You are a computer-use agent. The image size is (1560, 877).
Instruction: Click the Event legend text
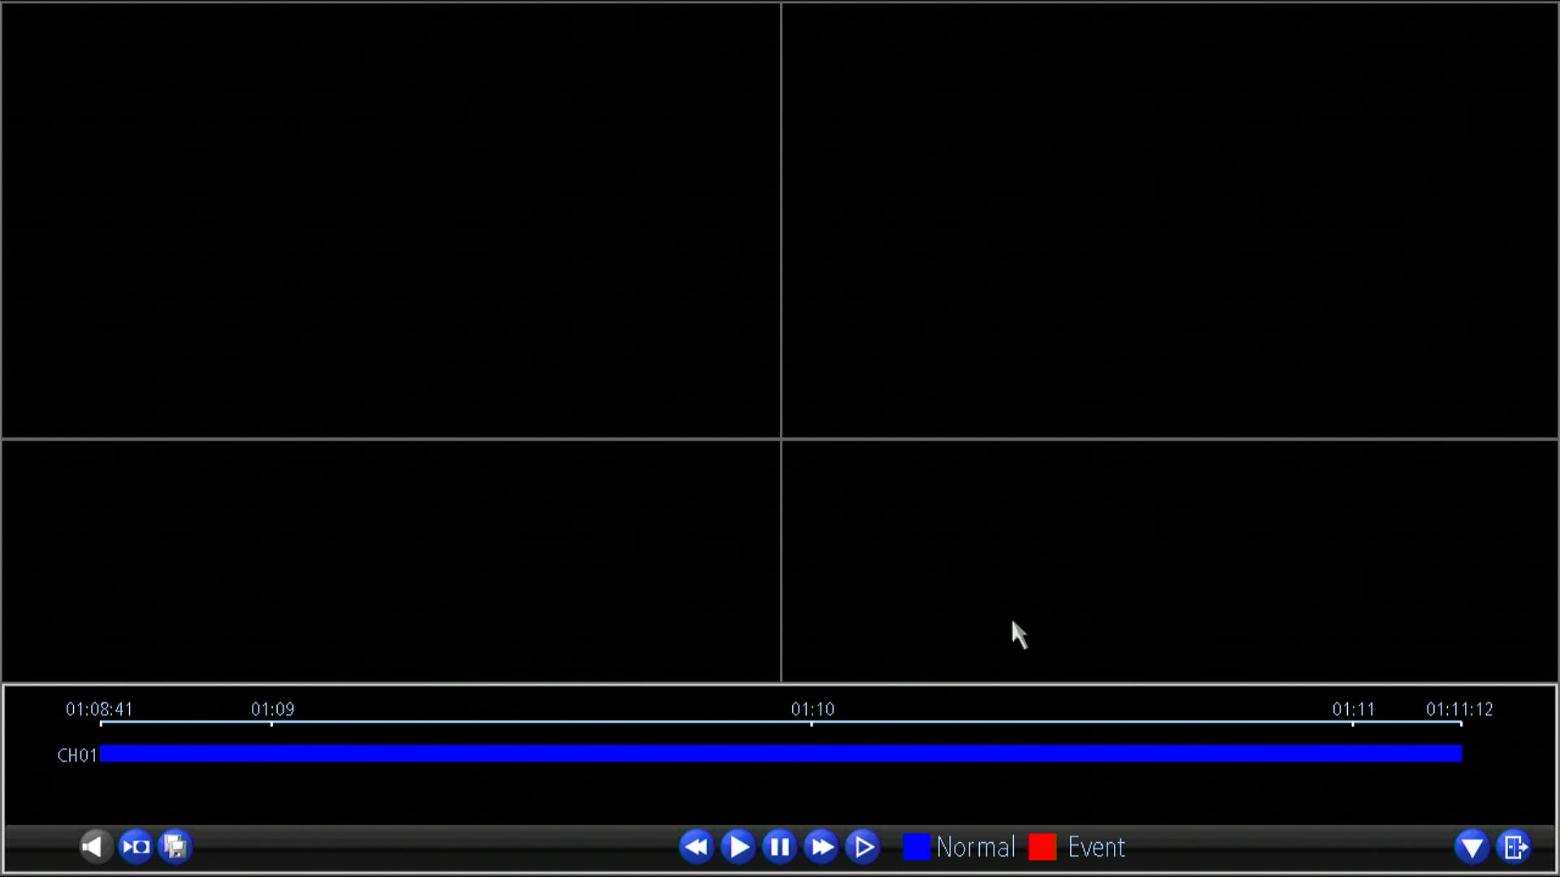(x=1096, y=847)
